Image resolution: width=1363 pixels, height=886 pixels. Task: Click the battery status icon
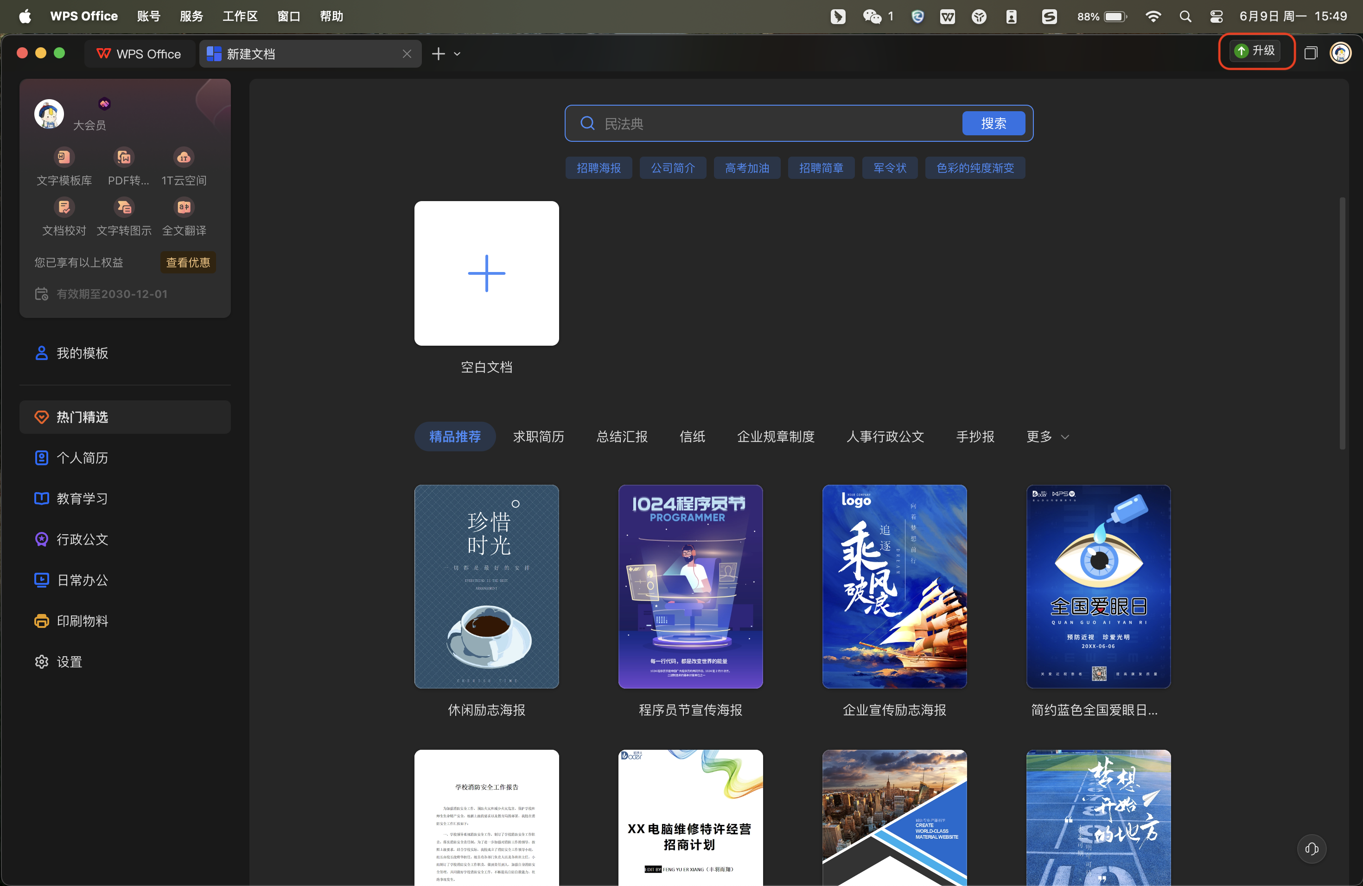(x=1115, y=16)
